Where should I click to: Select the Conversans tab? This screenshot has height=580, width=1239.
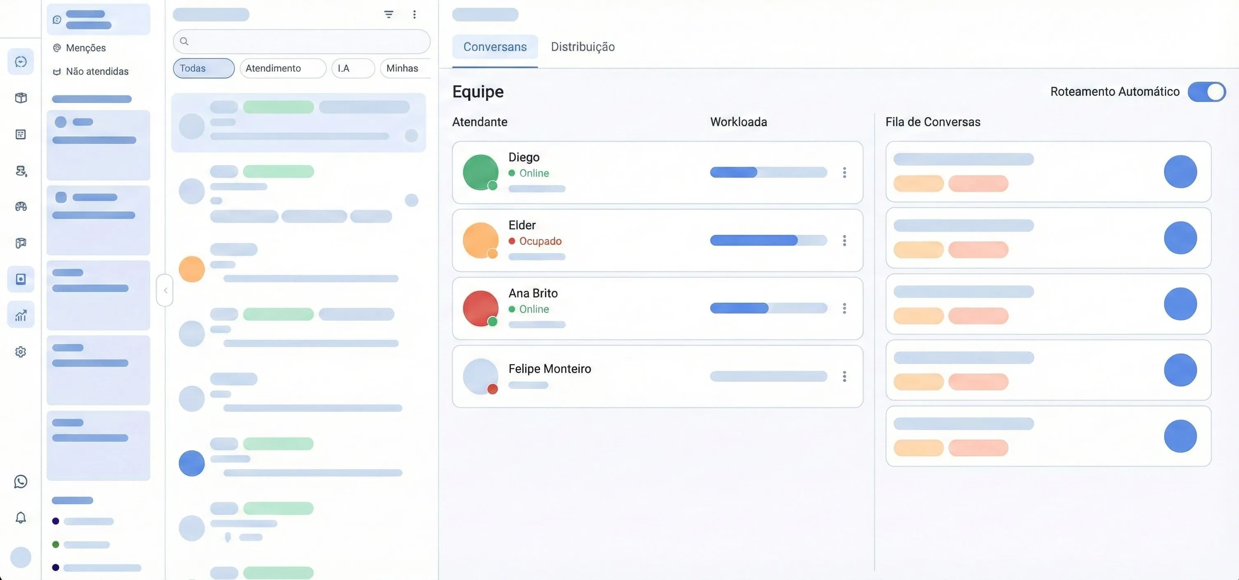pos(494,47)
